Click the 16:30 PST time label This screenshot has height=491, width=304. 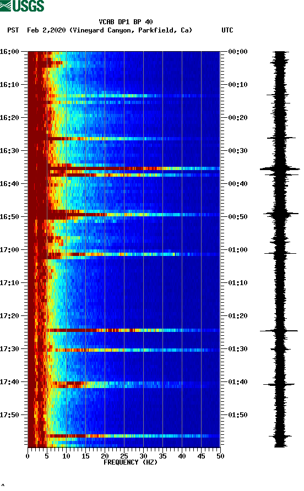[9, 151]
